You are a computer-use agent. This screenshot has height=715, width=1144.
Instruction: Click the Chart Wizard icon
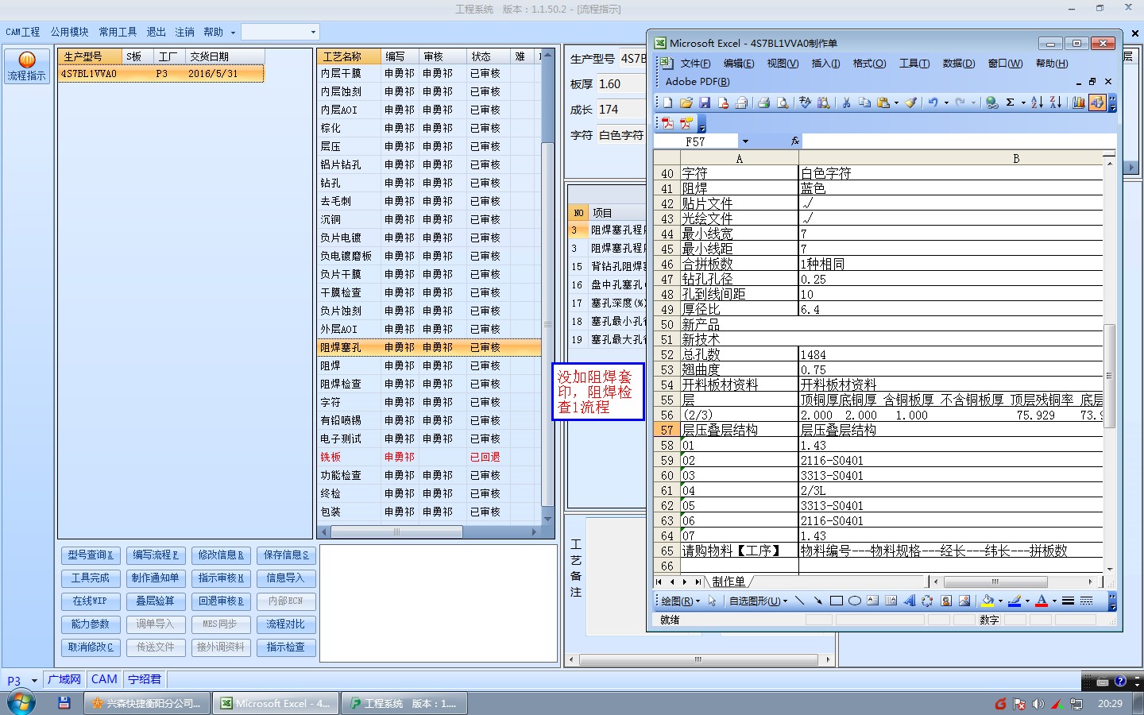1078,102
